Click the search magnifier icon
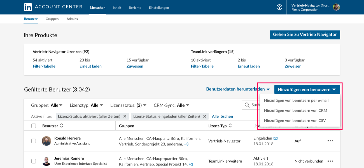364x168 pixels. (247, 105)
